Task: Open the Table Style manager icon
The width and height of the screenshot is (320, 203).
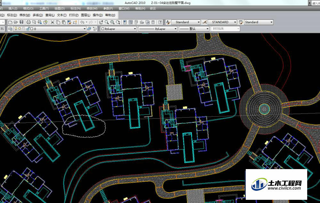Action: point(241,22)
